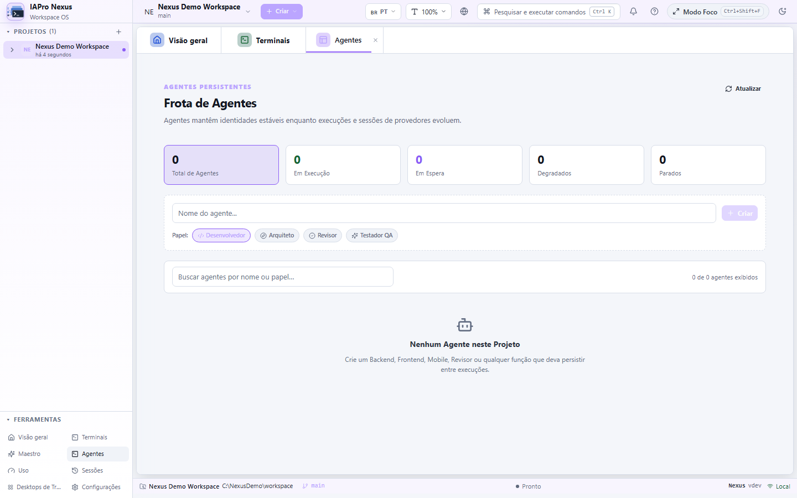Enable Modo Foco
Viewport: 797px width, 498px height.
tap(718, 12)
